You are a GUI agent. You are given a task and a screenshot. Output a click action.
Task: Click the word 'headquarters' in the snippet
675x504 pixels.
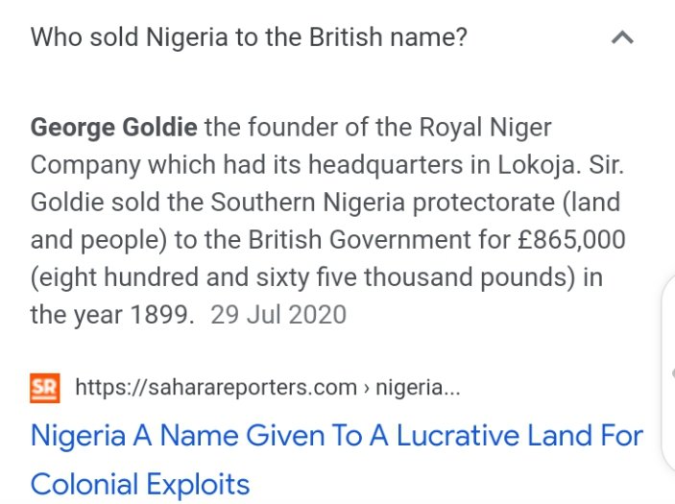pos(386,165)
